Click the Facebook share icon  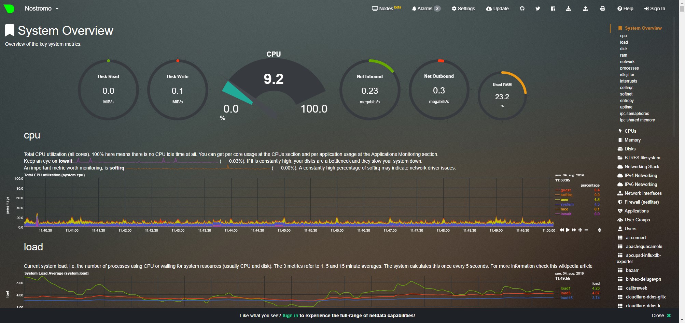553,9
